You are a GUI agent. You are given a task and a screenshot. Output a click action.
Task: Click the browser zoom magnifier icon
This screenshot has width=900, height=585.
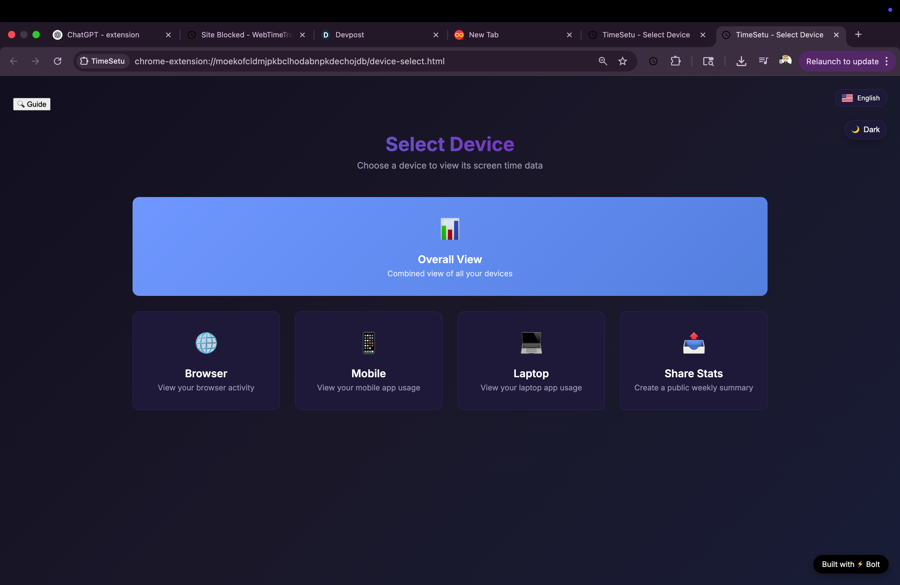click(603, 61)
